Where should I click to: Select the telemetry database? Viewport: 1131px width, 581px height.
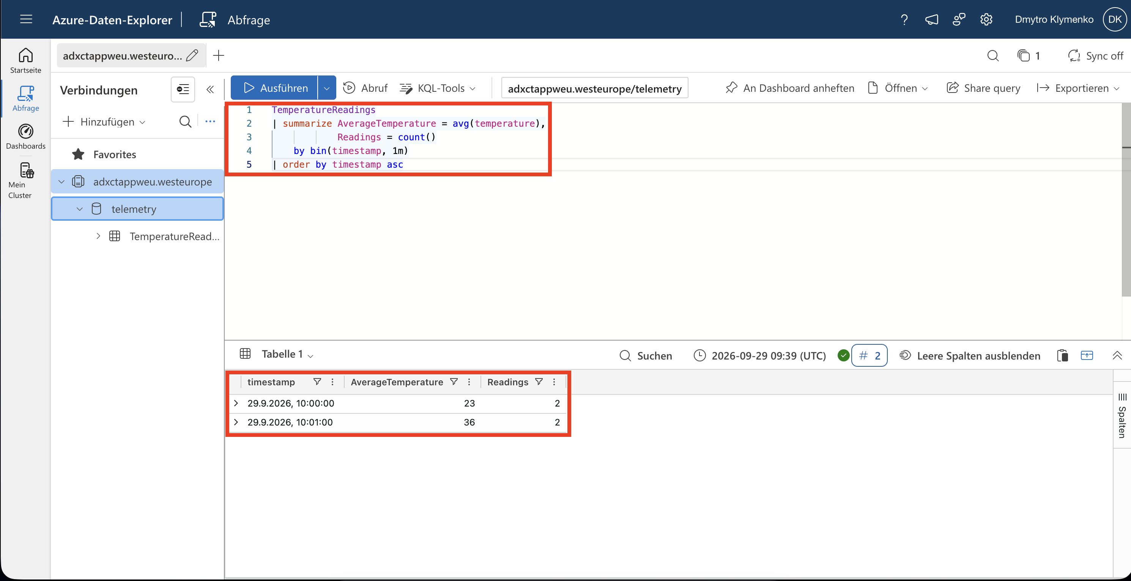(x=134, y=209)
